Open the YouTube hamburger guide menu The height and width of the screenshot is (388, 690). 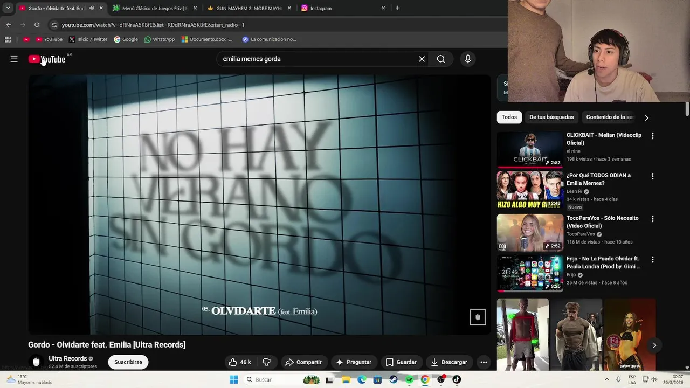click(14, 59)
